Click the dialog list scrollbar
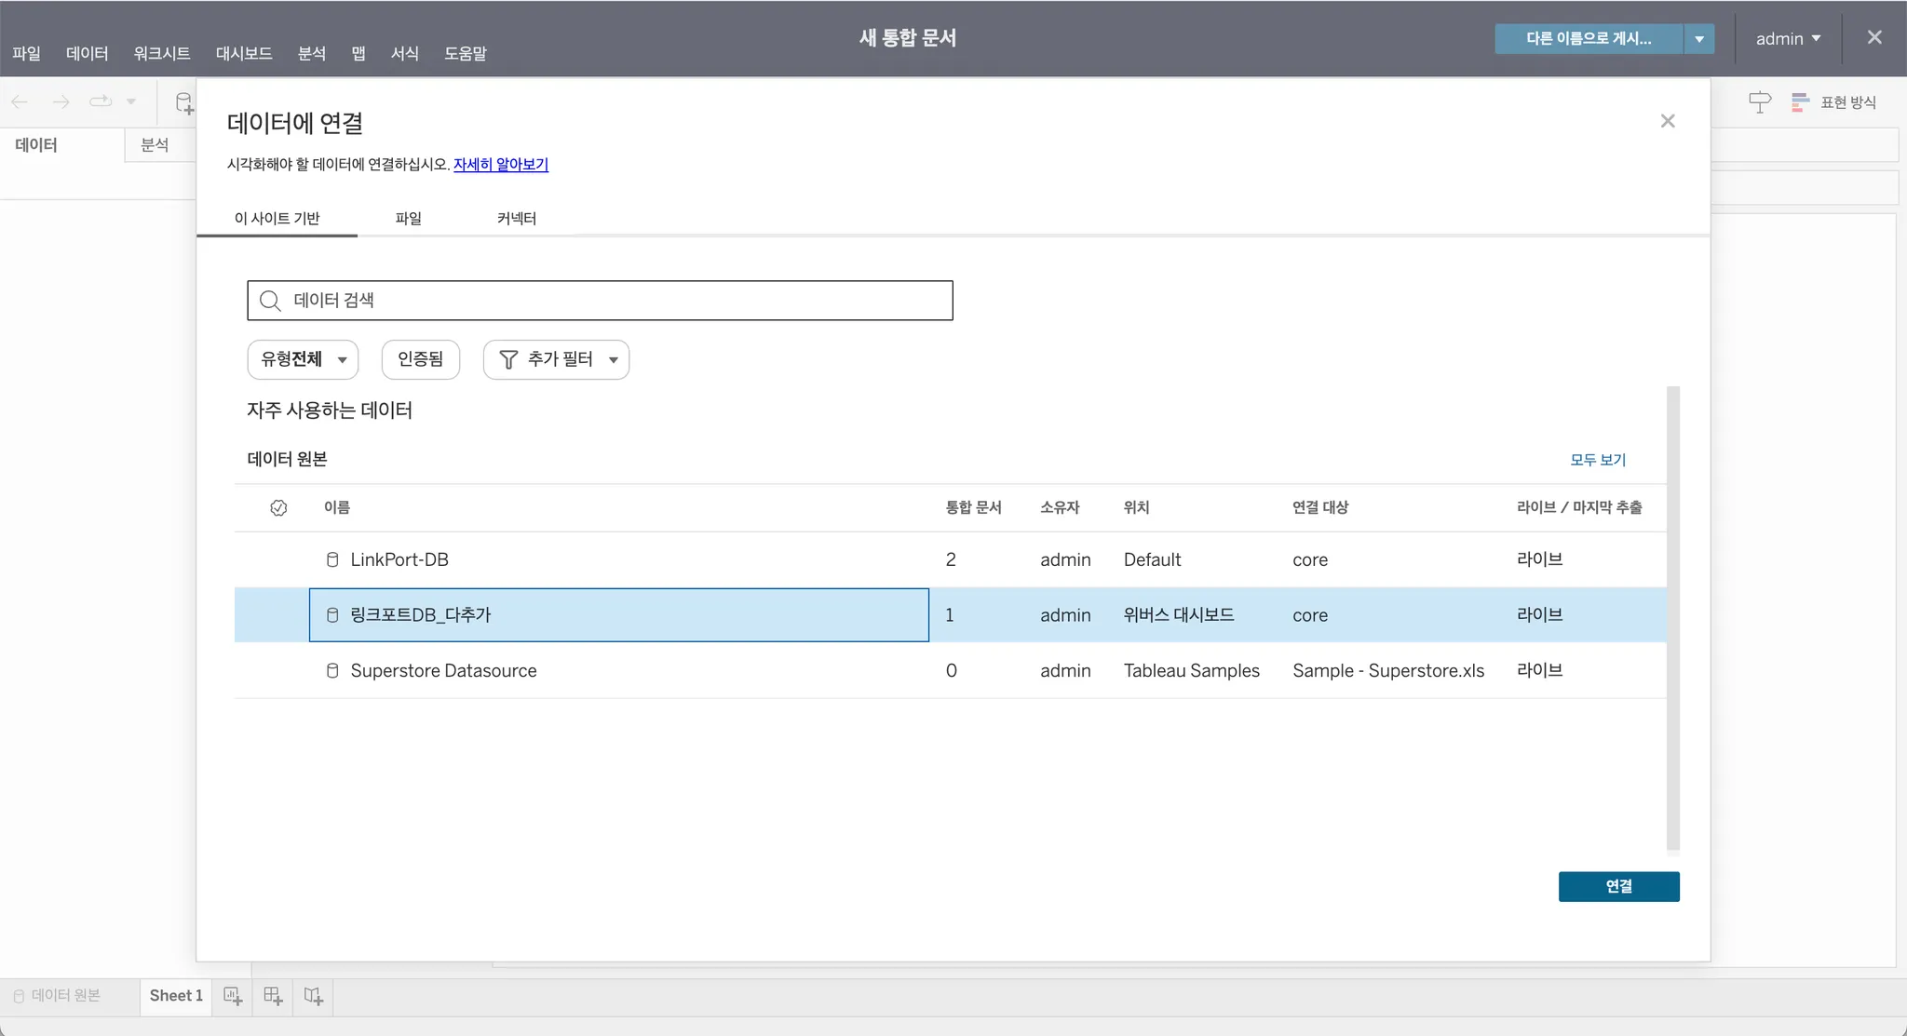Viewport: 1907px width, 1036px height. coord(1672,618)
